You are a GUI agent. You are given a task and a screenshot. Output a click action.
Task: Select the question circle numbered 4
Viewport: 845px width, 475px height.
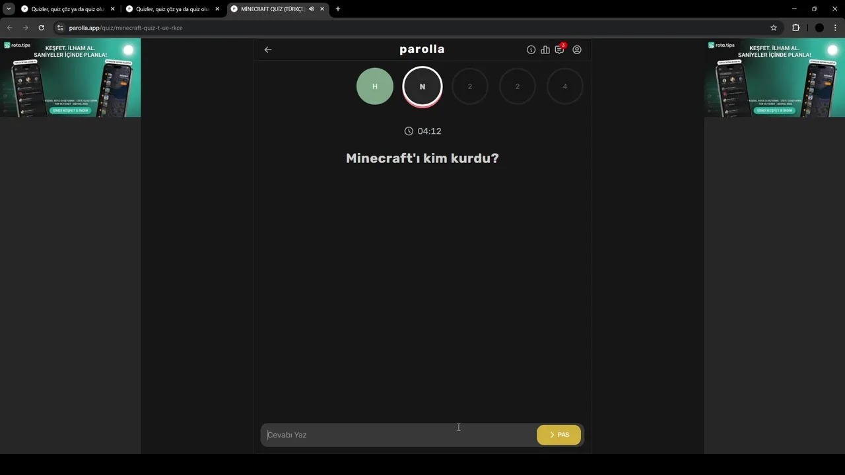[565, 86]
